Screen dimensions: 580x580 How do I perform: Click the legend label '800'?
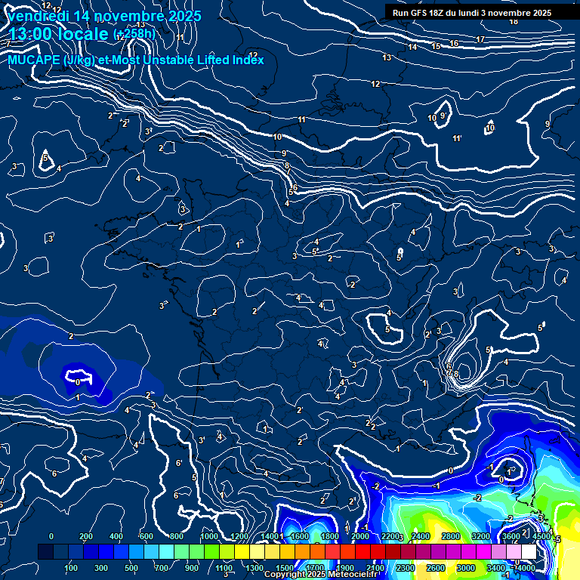177,536
